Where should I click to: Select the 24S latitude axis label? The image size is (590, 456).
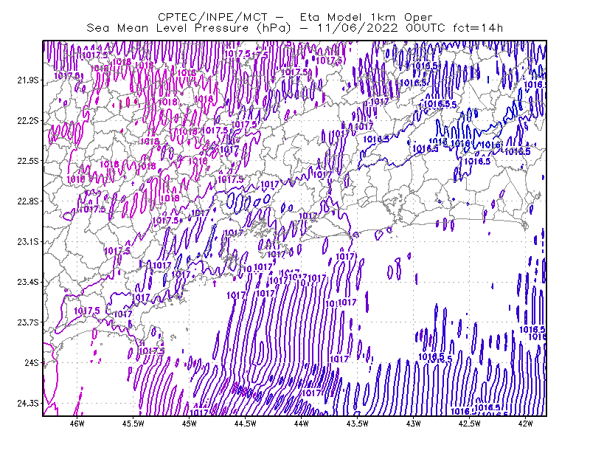pos(32,362)
